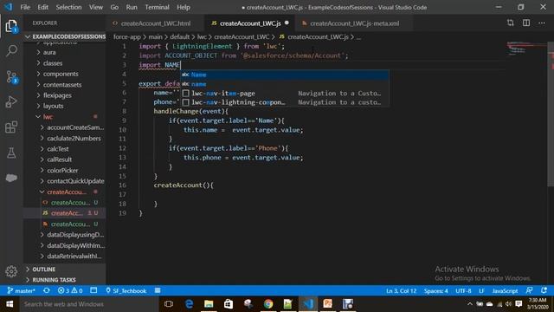Screen dimensions: 554x312
Task: Open the Terminal menu
Action: click(157, 7)
